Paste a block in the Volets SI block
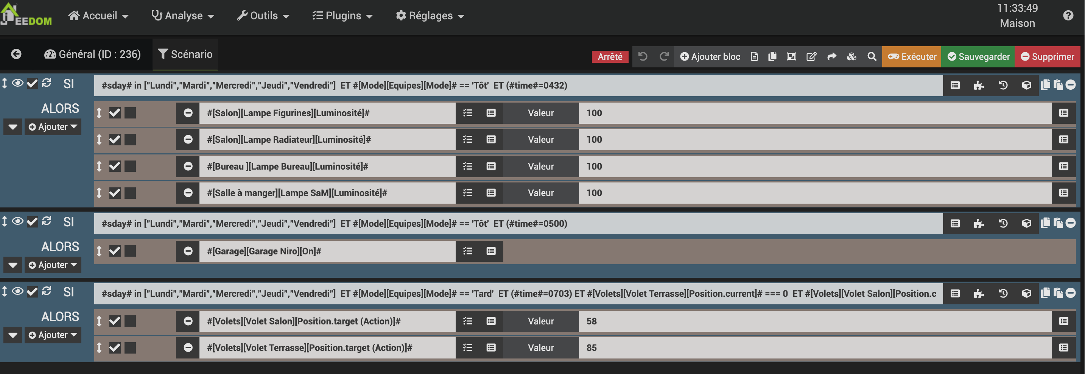Image resolution: width=1085 pixels, height=374 pixels. [x=1058, y=293]
